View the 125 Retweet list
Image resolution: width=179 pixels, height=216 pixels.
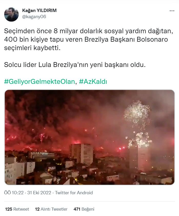(17, 209)
